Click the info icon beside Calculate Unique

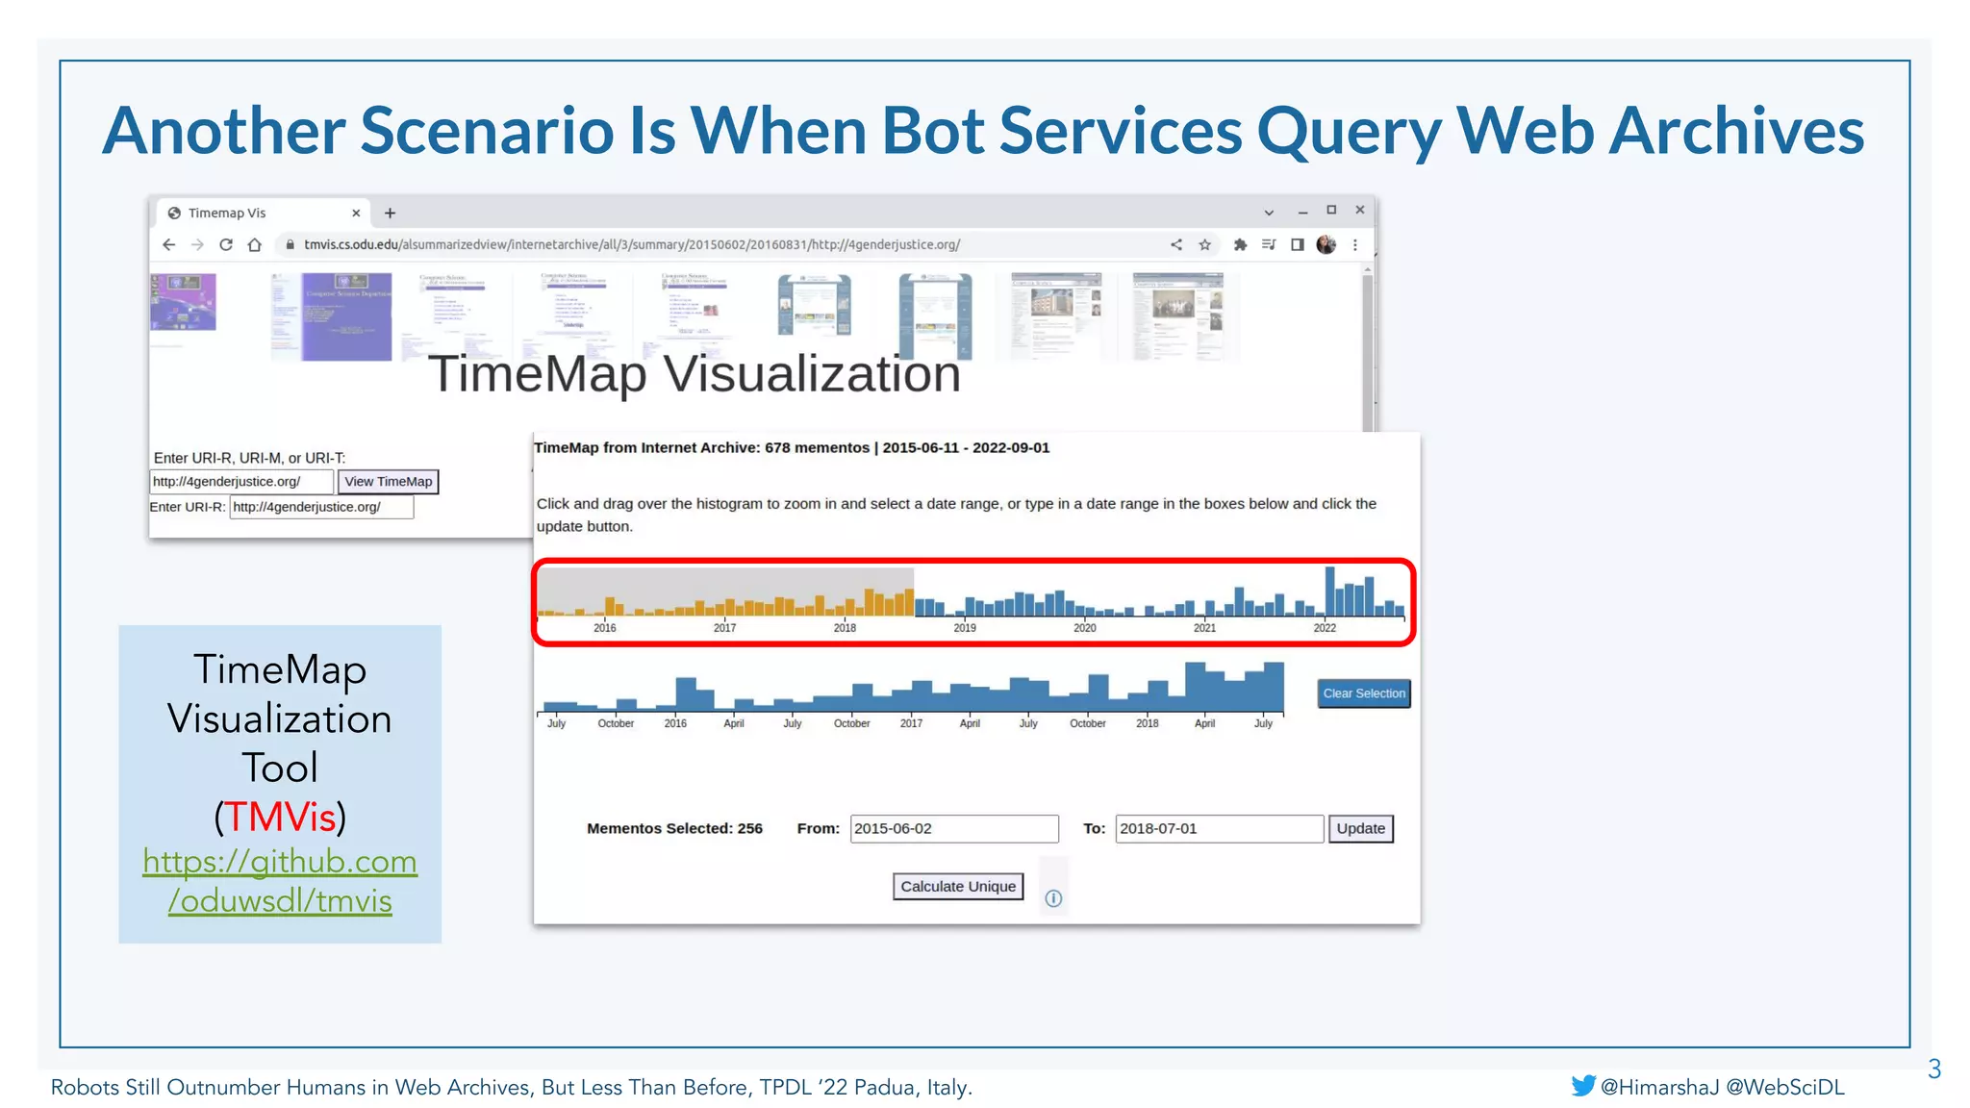[x=1053, y=898]
